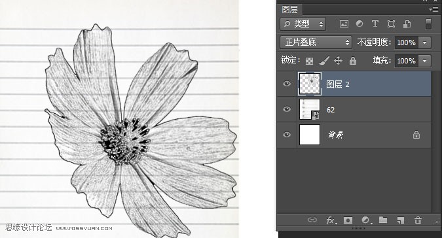Click the 填充 label
Image resolution: width=442 pixels, height=238 pixels.
pyautogui.click(x=382, y=61)
